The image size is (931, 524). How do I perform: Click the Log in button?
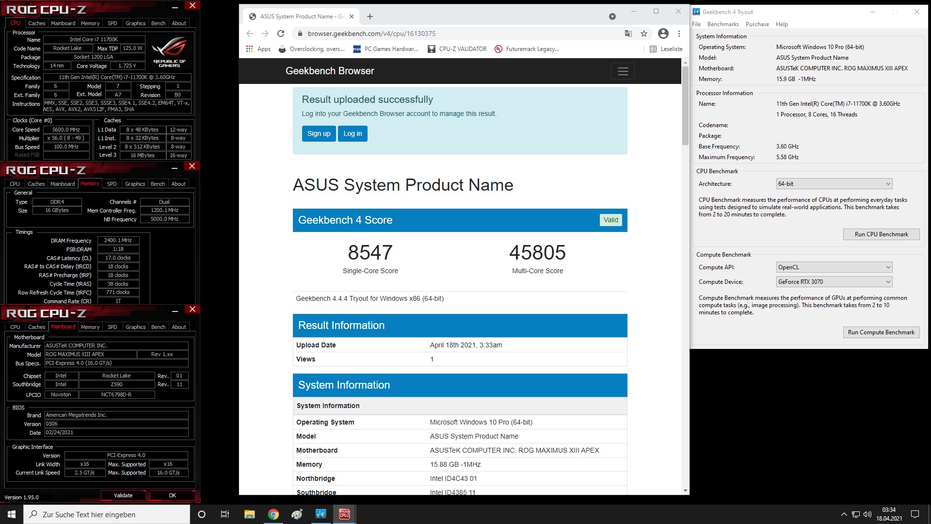point(353,134)
